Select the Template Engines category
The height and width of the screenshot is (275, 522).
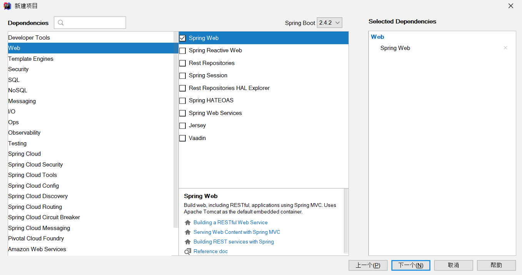[x=31, y=59]
